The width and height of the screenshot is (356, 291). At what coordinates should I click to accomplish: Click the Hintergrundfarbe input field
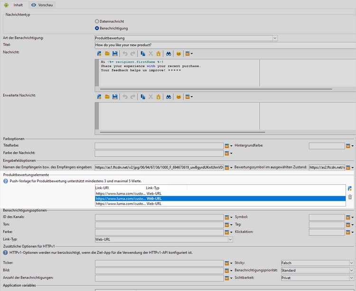(327, 146)
